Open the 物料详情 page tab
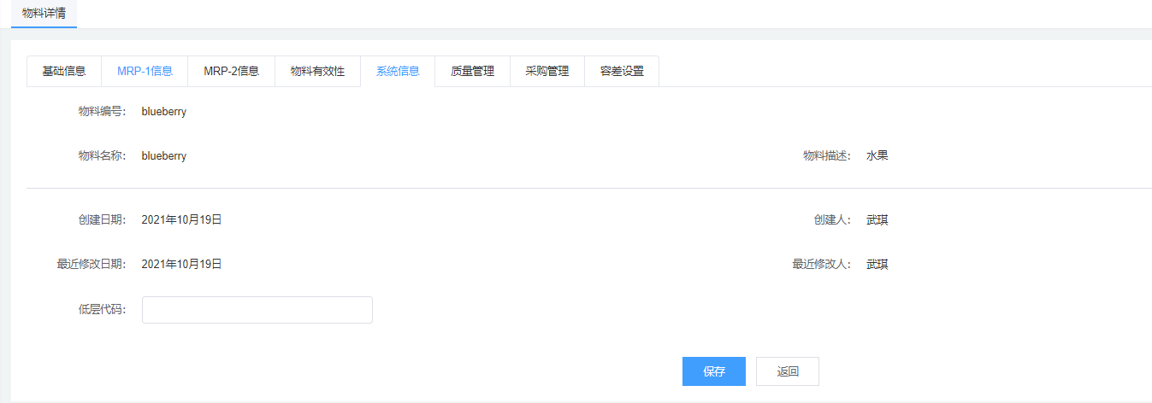The width and height of the screenshot is (1152, 403). pyautogui.click(x=44, y=14)
